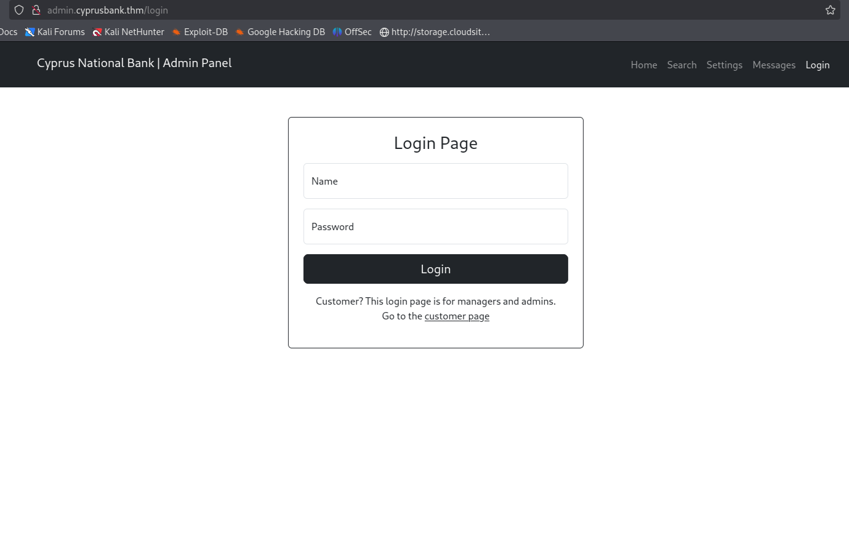Open the Google Hacking DB bookmark
This screenshot has height=533, width=849.
pos(280,32)
